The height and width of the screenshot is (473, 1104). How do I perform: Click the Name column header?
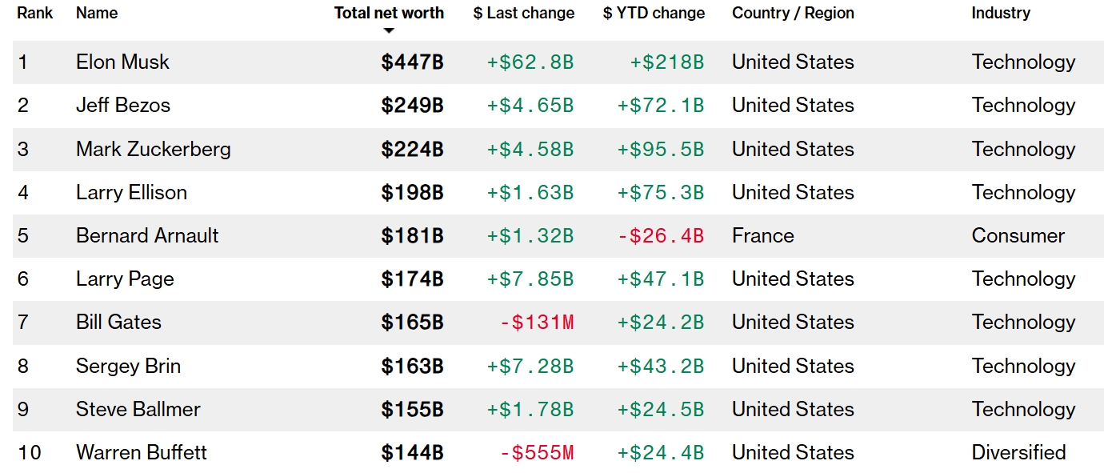pos(97,13)
